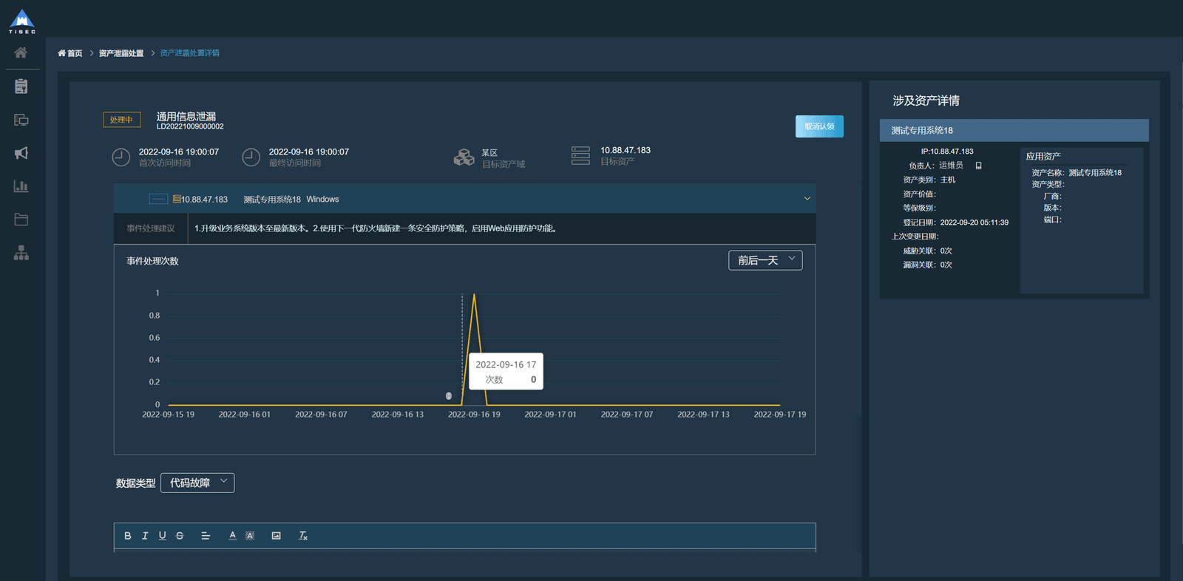Open the network topology icon in sidebar

point(21,253)
